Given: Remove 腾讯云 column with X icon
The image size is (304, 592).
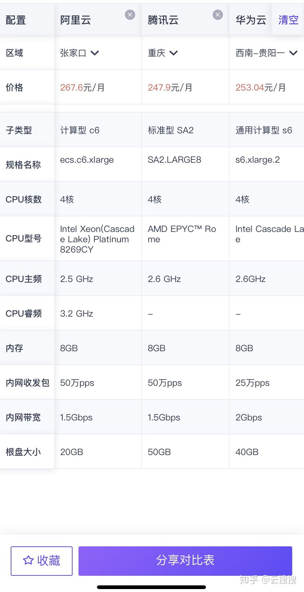Looking at the screenshot, I should [218, 15].
